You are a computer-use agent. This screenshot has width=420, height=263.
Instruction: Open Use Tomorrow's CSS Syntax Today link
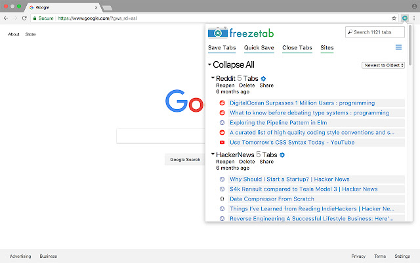pyautogui.click(x=292, y=143)
